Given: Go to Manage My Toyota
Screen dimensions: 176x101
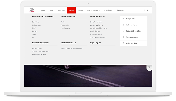Looking at the screenshot, I should [96, 25].
